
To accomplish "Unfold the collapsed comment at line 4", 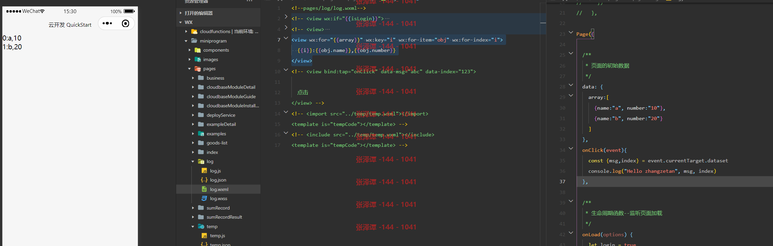I will [286, 27].
